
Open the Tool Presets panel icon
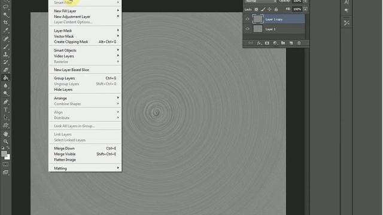346,23
